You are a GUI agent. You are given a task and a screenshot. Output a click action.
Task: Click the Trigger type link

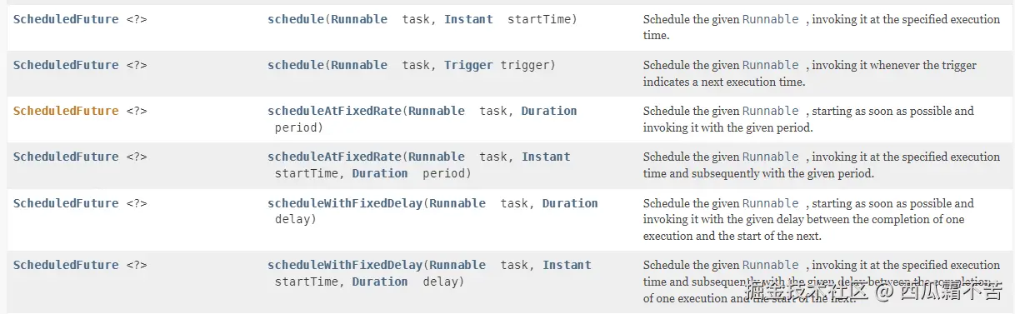point(468,65)
